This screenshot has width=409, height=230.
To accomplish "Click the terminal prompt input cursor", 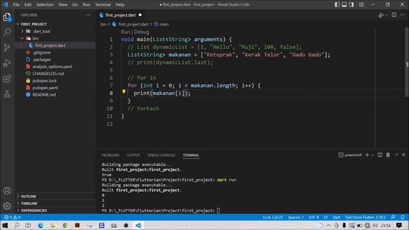I will 219,210.
